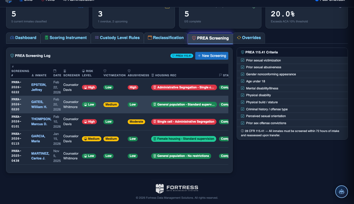Screen dimensions: 354x204
Task: Click the PREA 115.41 badge in log header
Action: (182, 56)
